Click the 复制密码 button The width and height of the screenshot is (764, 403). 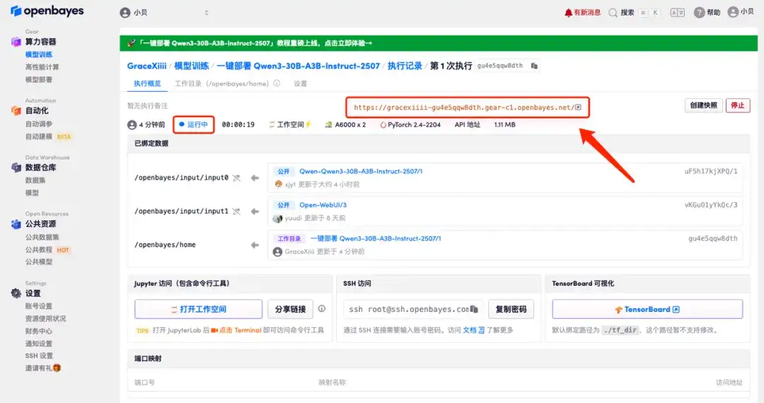(x=511, y=309)
